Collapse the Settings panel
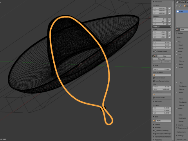 [x=177, y=136]
